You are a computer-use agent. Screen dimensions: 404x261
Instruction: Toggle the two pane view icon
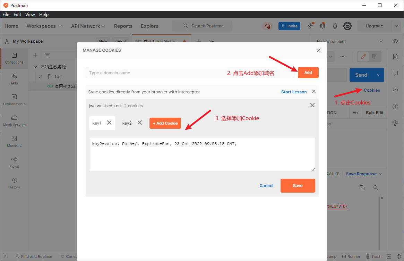389,256
